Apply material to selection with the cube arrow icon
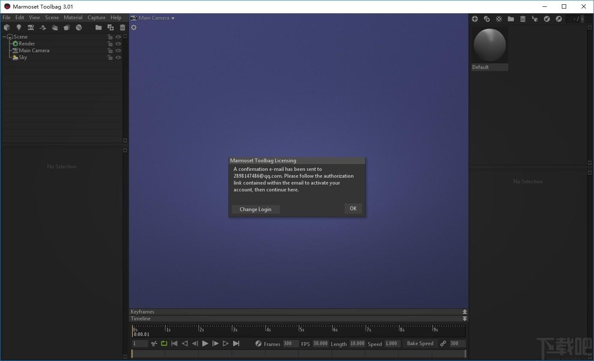 click(x=535, y=19)
